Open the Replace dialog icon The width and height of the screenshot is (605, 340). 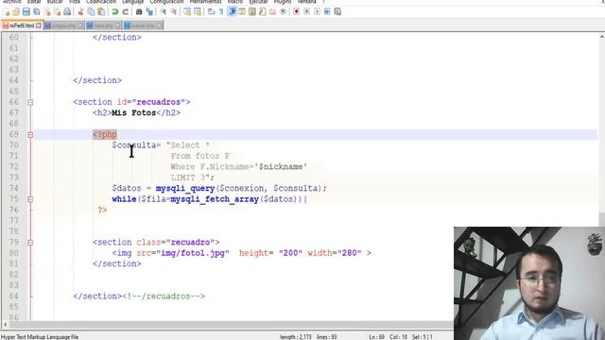[149, 11]
